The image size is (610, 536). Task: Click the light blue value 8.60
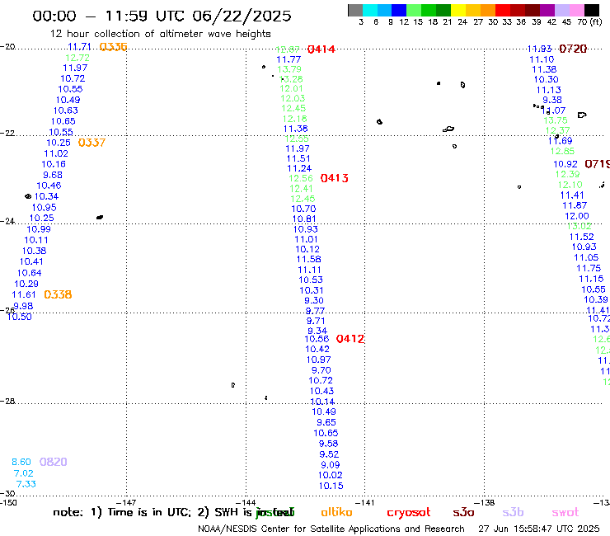tap(21, 462)
